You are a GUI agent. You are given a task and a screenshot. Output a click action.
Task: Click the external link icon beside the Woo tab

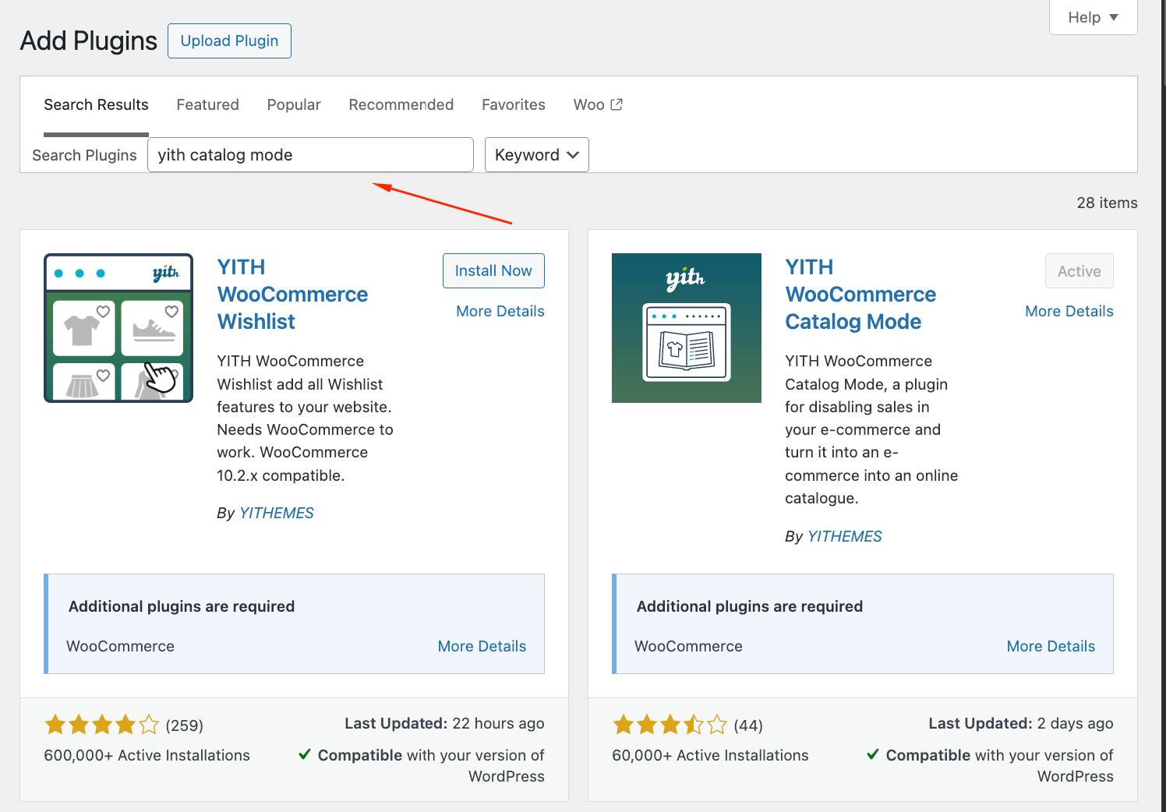[617, 104]
